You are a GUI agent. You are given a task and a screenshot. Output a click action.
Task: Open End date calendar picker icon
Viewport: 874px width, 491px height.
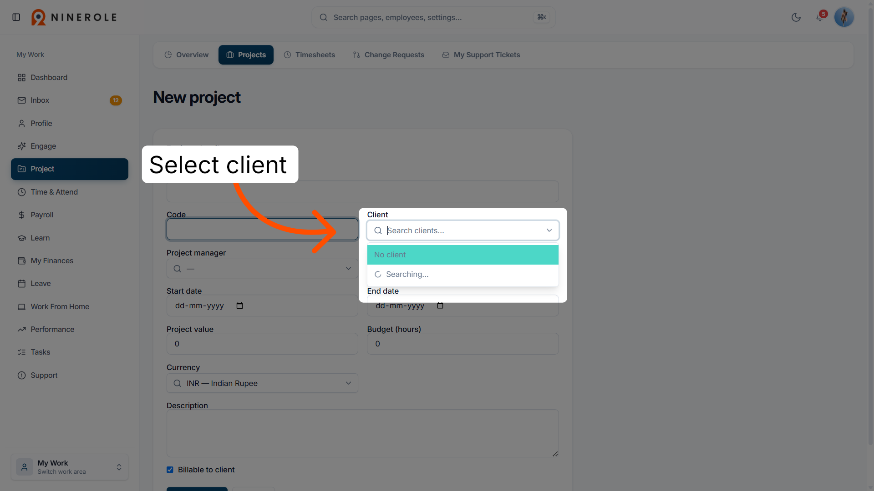click(x=440, y=306)
